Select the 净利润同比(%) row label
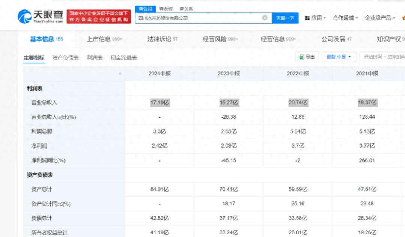Image resolution: width=405 pixels, height=237 pixels. pos(48,160)
